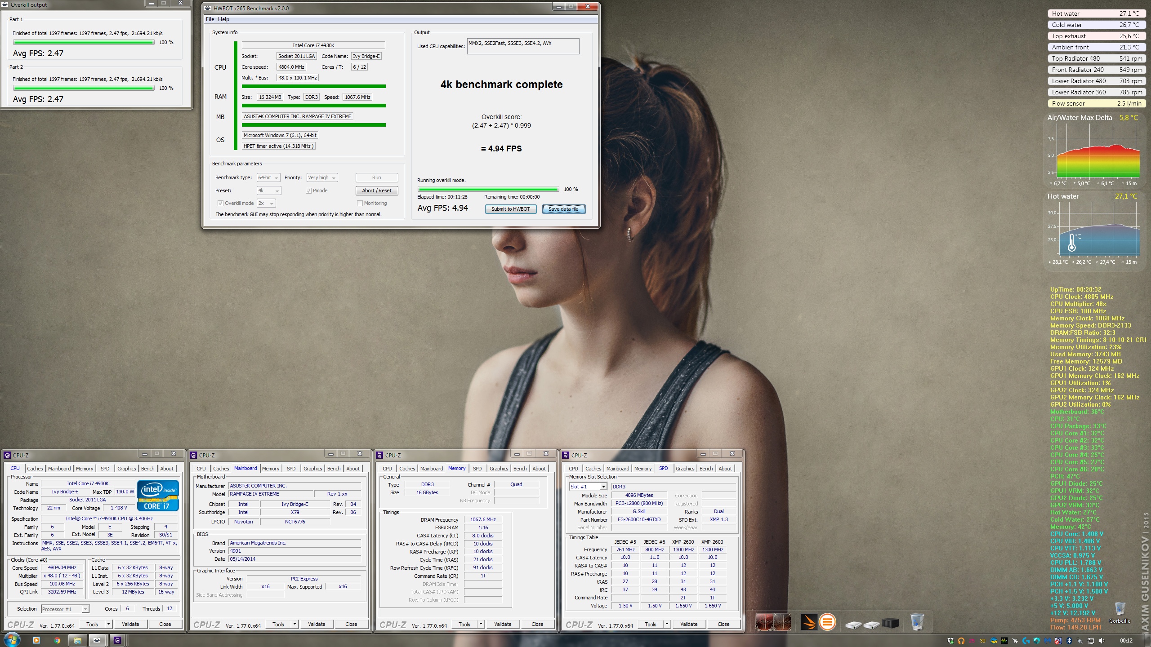The image size is (1151, 647).
Task: Expand Tools arrow in first CPU-Z window
Action: [108, 624]
